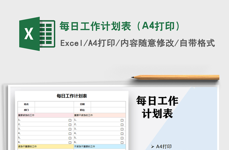Tick checkbox for item 5 under 重要紧急的工作
The height and width of the screenshot is (150, 229).
(x=70, y=138)
